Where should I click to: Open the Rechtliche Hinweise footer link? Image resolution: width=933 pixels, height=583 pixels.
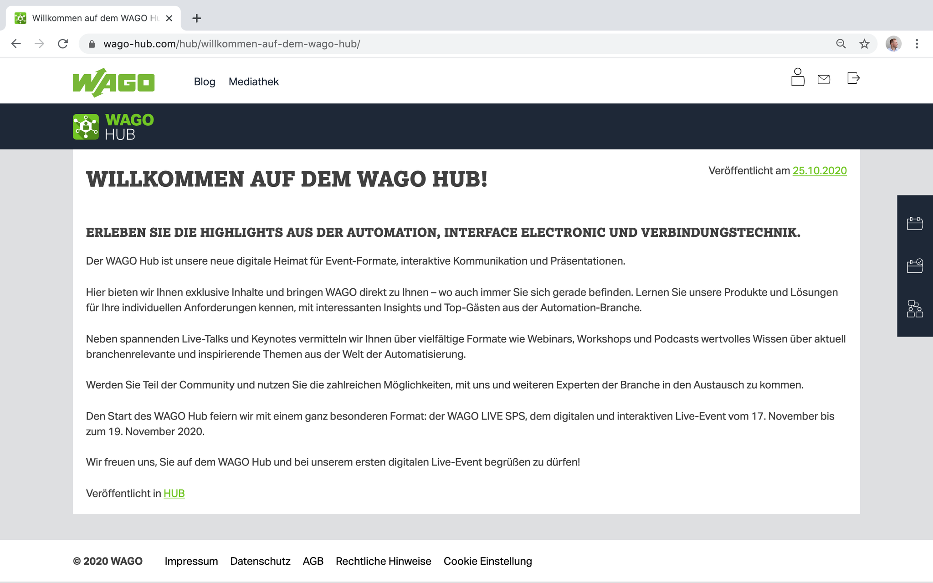point(383,561)
